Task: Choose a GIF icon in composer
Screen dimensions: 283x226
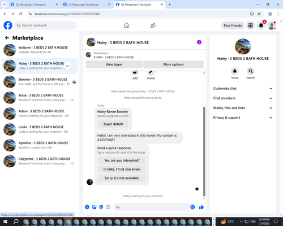Action: (x=108, y=207)
